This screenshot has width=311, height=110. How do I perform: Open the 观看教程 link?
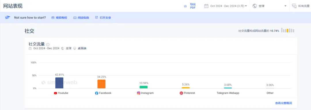pos(59,17)
